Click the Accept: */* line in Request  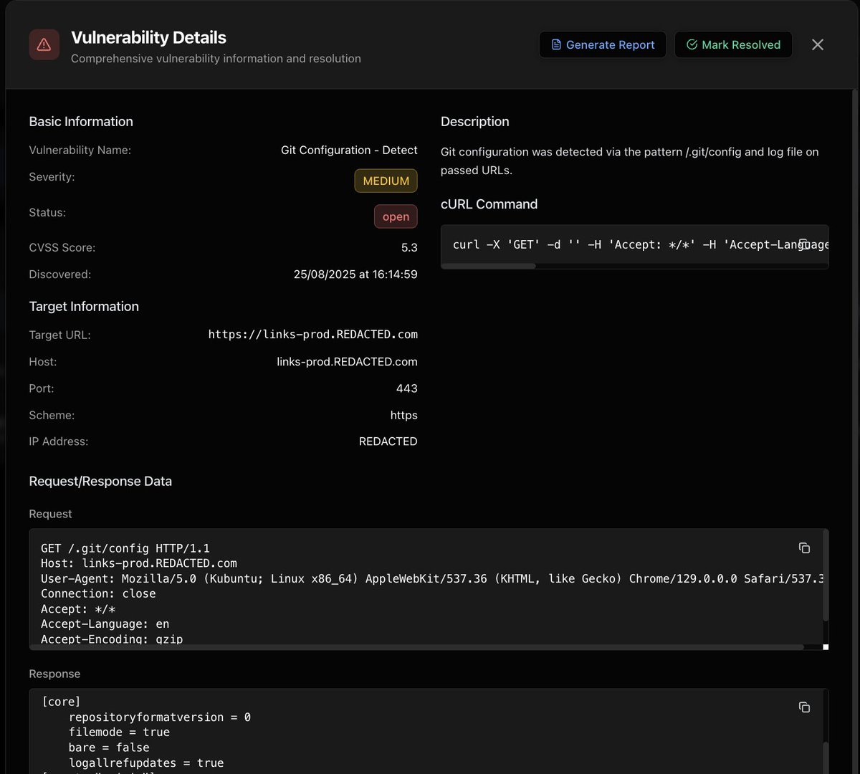tap(78, 608)
